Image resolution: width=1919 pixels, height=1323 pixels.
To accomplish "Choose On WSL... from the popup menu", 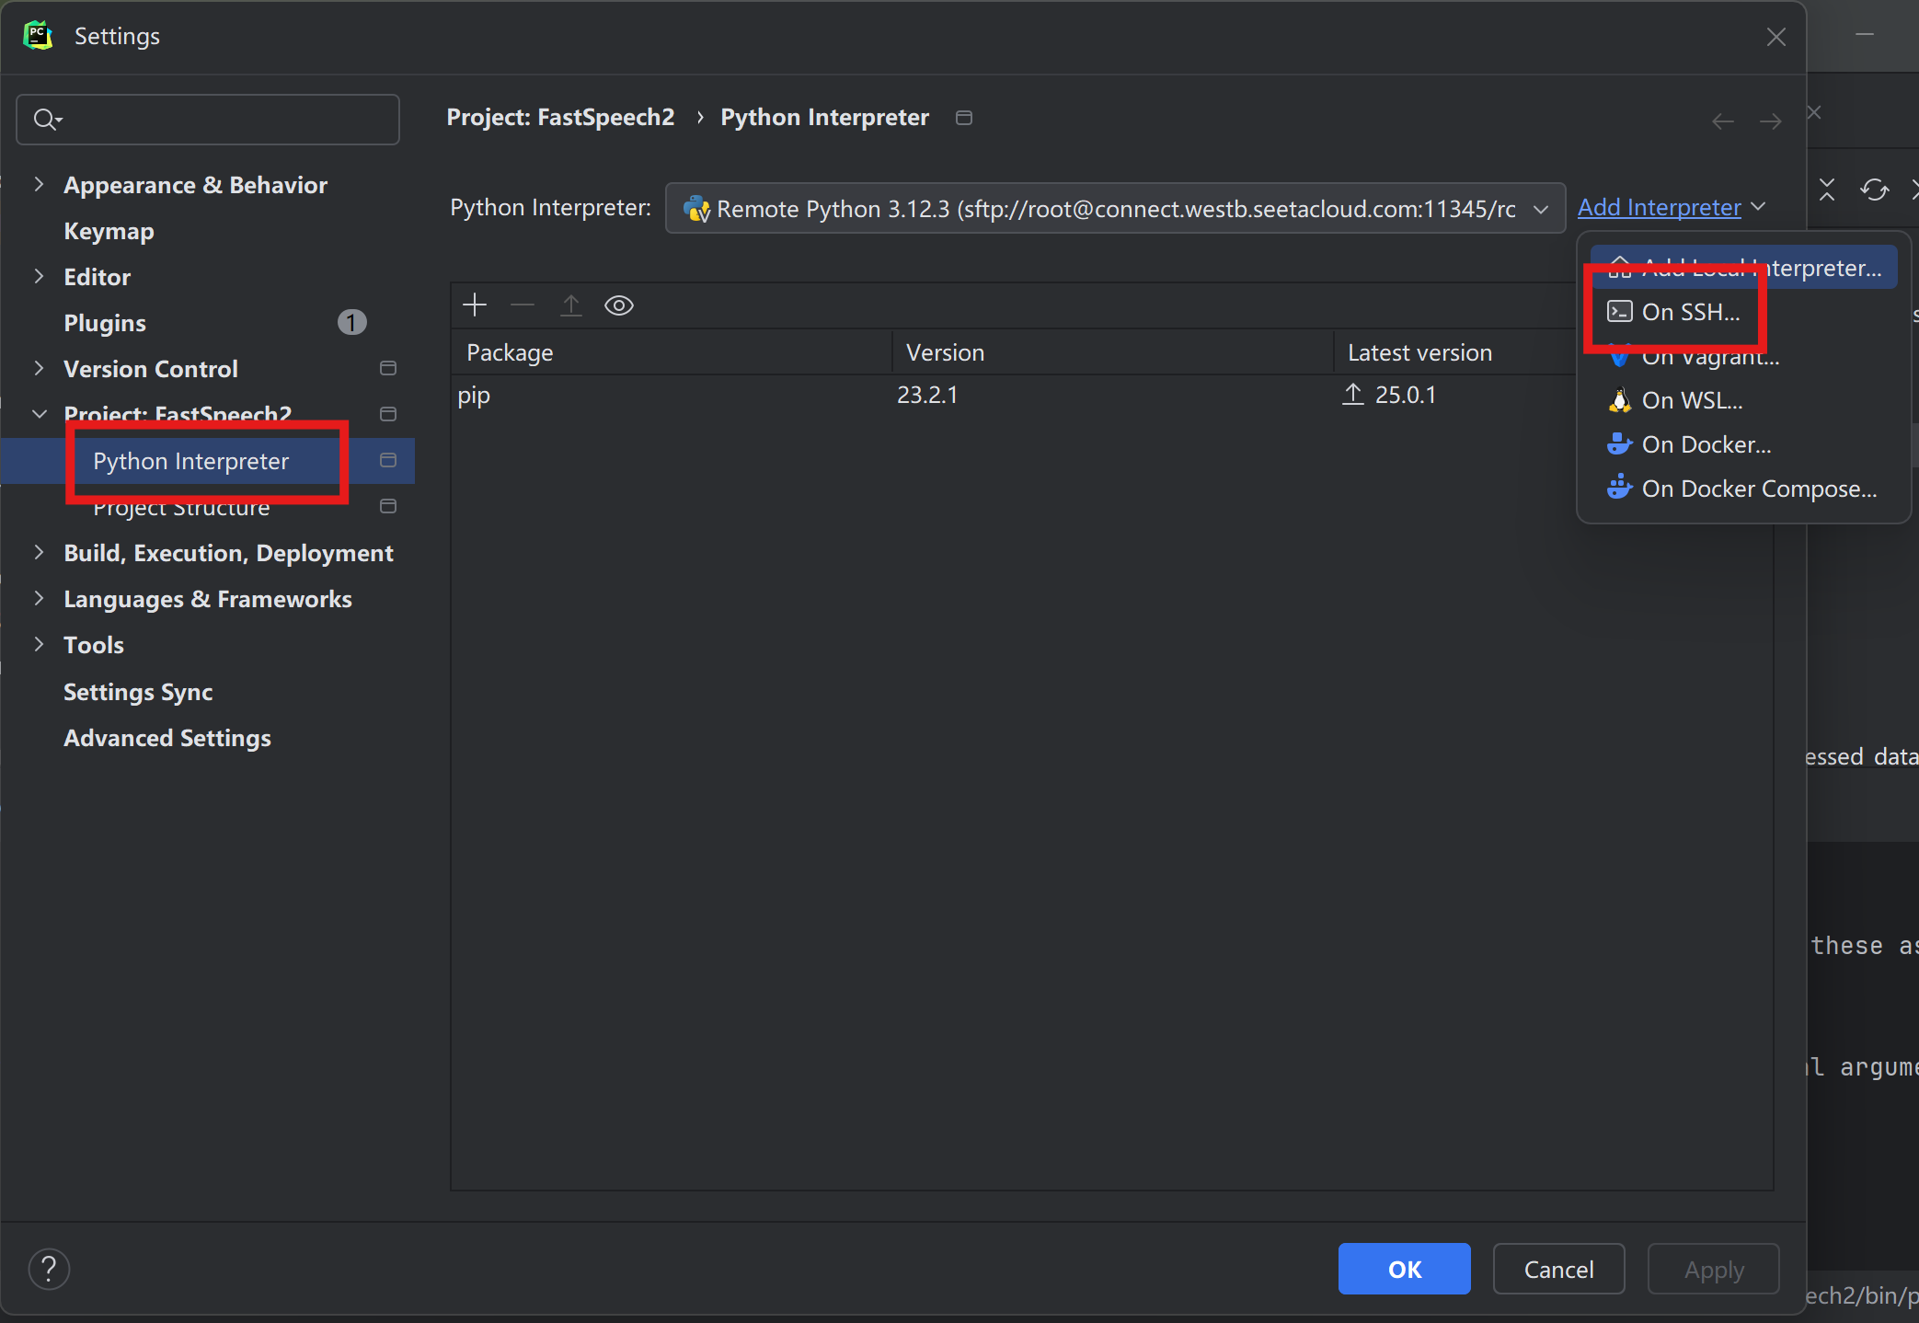I will [1692, 401].
